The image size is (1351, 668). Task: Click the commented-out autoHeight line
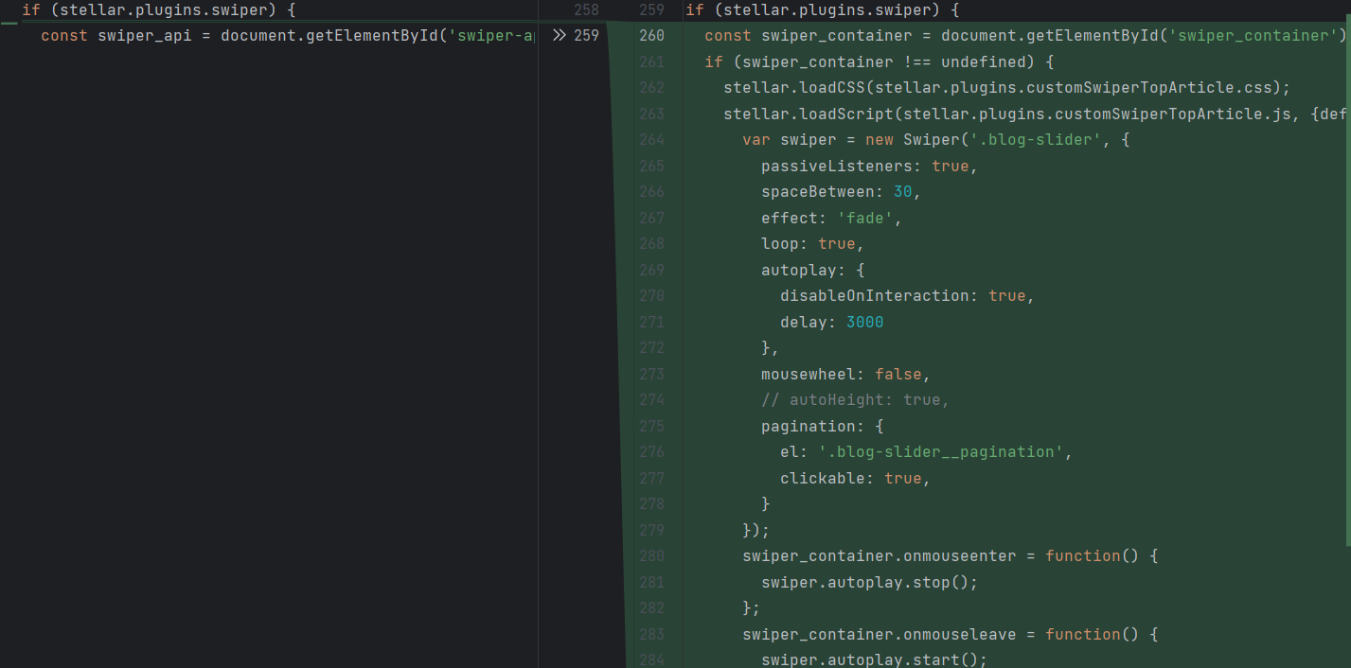click(x=854, y=400)
